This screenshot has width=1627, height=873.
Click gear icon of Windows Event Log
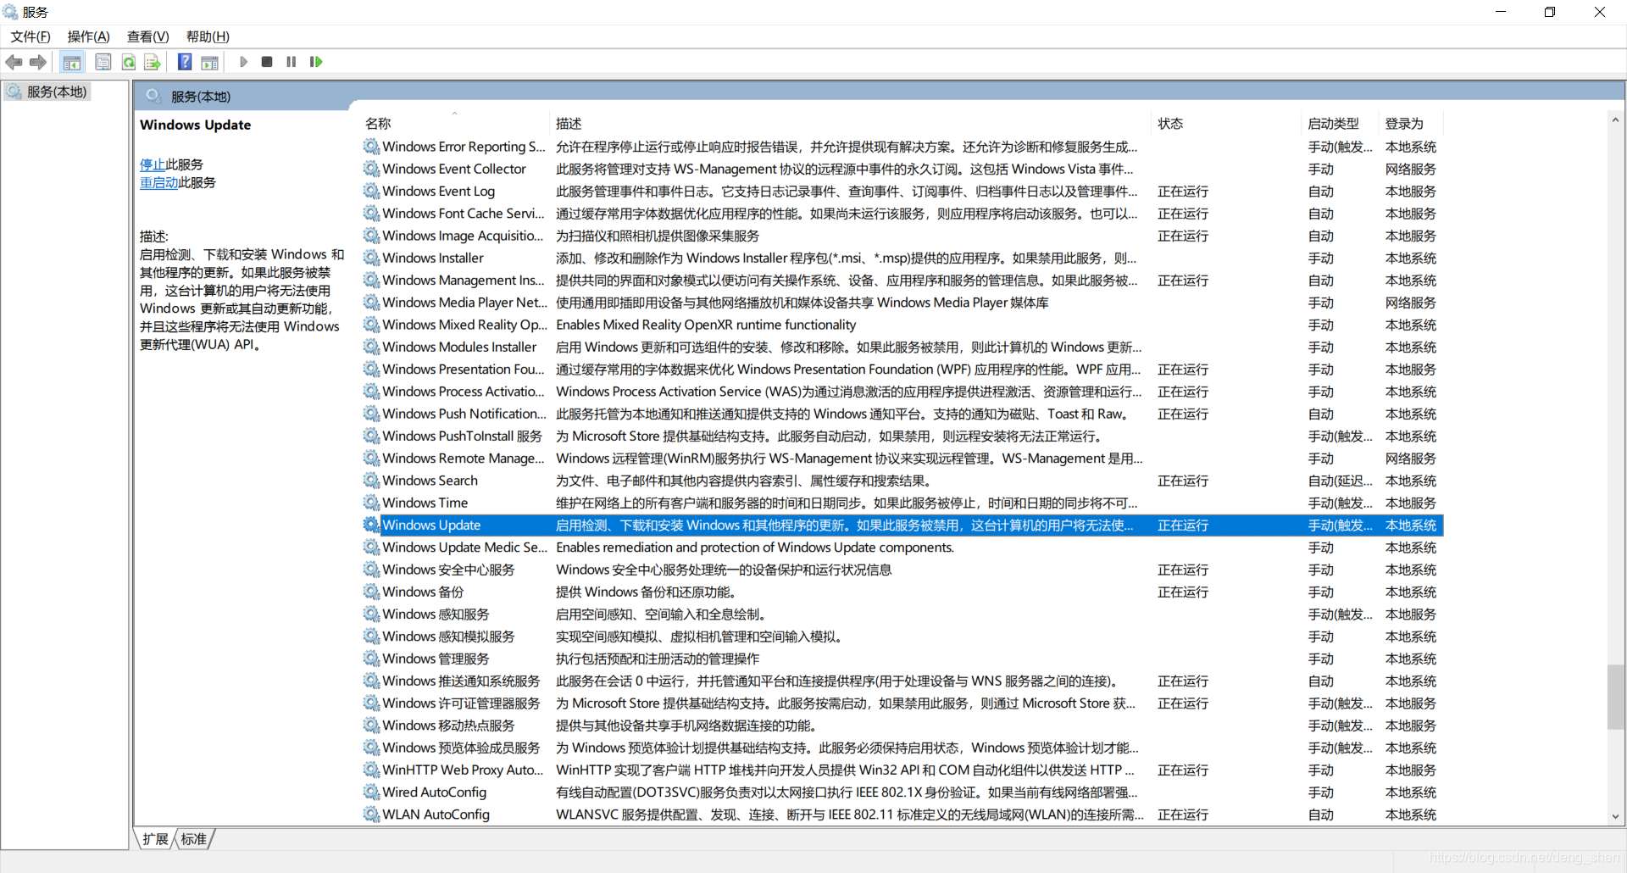pyautogui.click(x=371, y=191)
